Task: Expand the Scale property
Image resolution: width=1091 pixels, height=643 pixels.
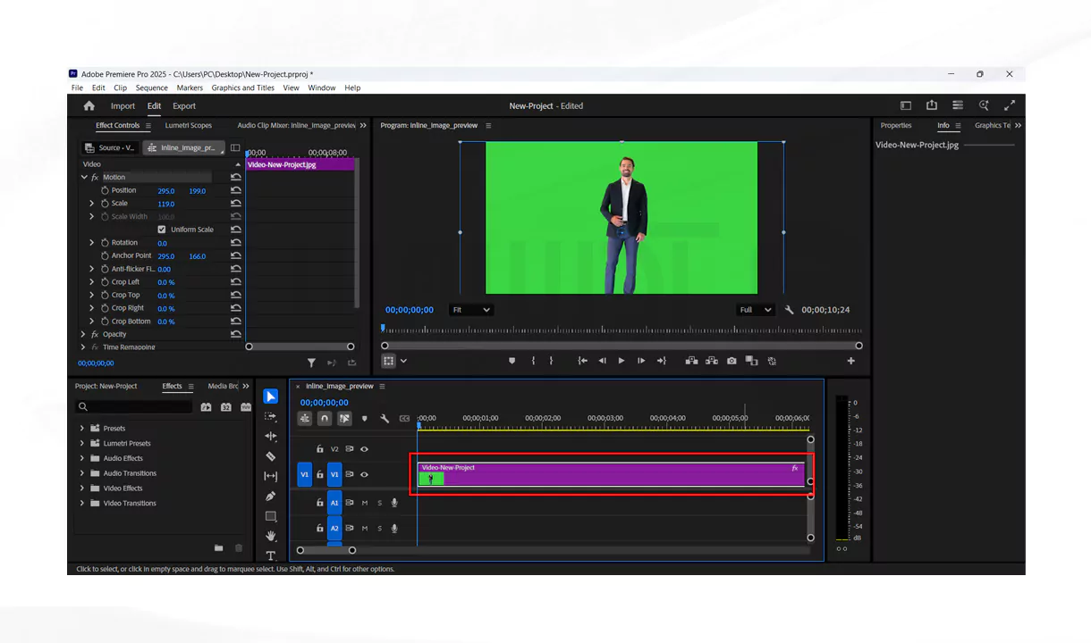Action: 91,204
